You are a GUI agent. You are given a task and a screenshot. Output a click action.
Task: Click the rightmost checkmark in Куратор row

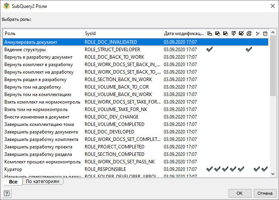(x=264, y=169)
